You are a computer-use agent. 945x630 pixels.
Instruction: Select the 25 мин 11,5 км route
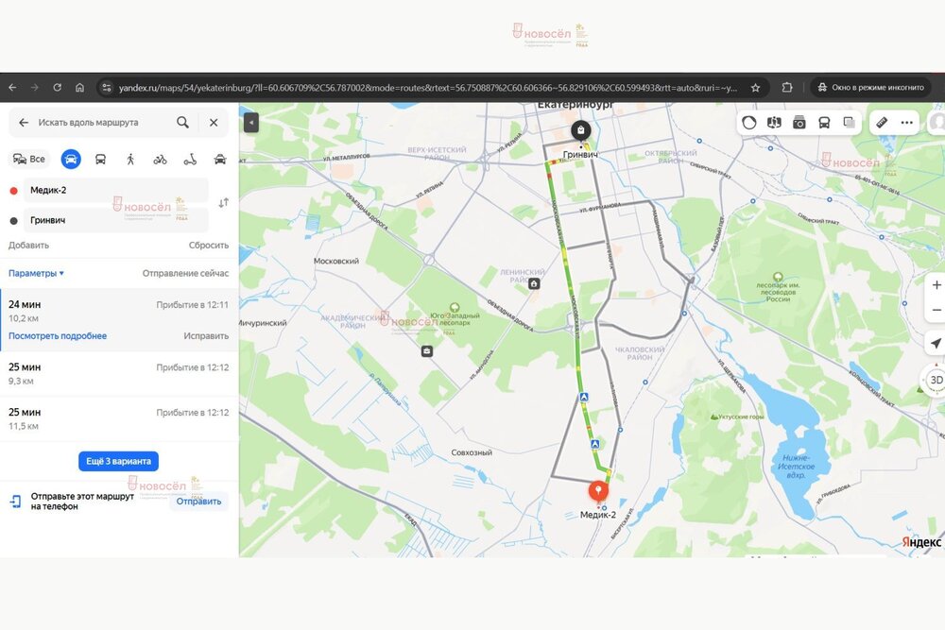pos(119,419)
